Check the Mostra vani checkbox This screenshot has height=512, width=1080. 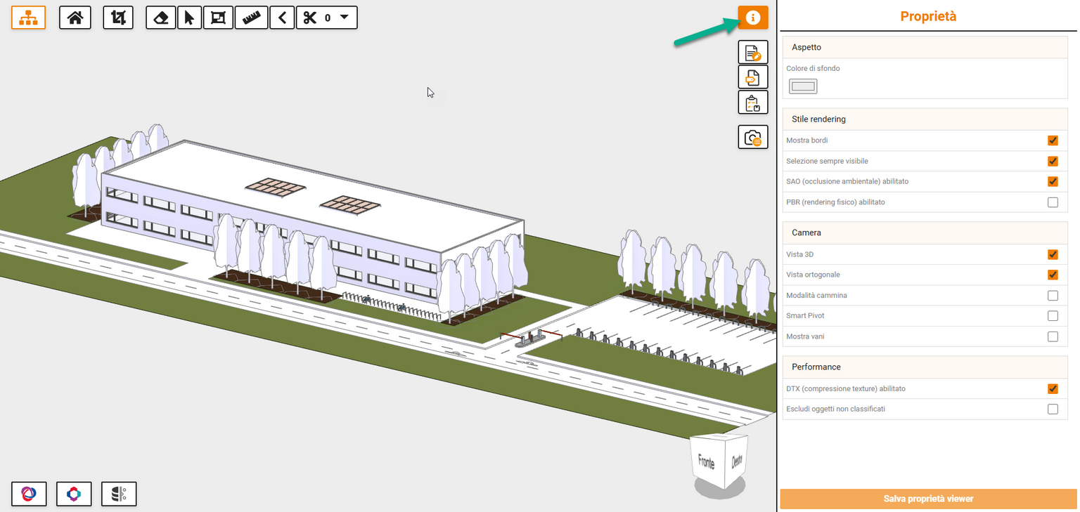tap(1053, 336)
